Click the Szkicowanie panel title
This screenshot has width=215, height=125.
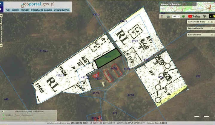point(194,35)
